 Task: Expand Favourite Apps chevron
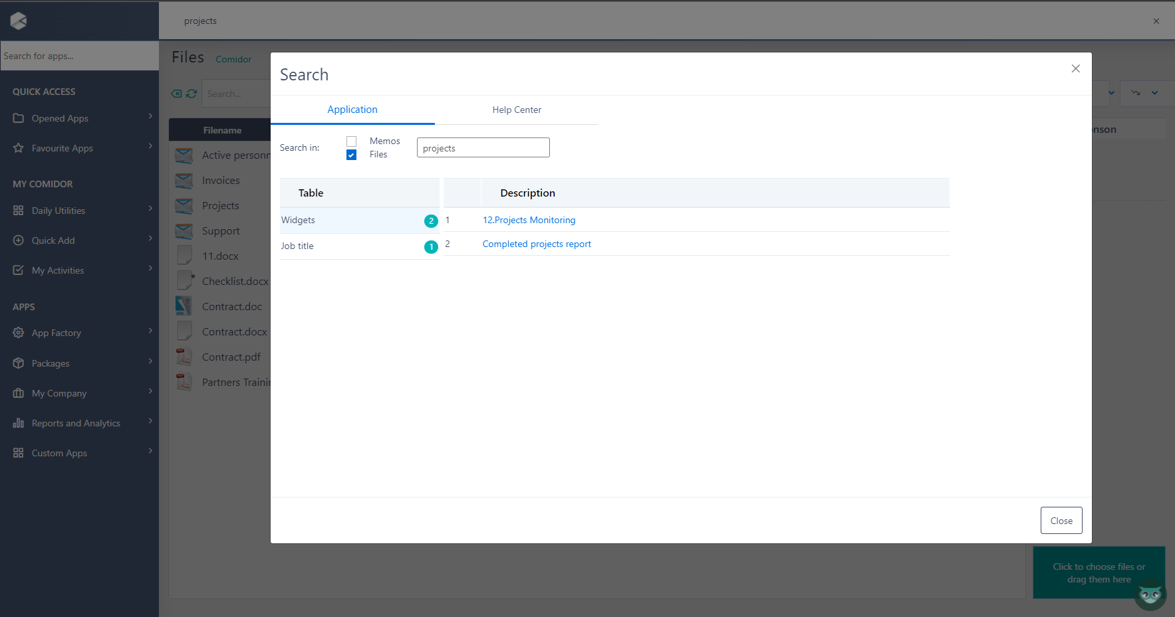pyautogui.click(x=150, y=146)
